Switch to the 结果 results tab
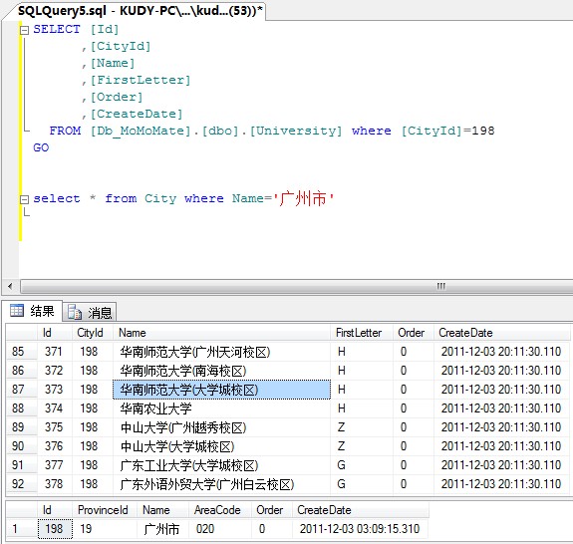The width and height of the screenshot is (573, 544). pos(33,311)
